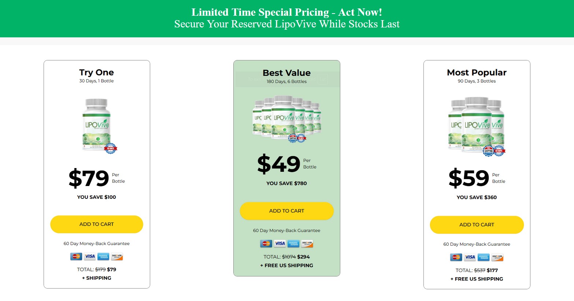Click the Mastercard icon in Try One card
This screenshot has width=574, height=301.
click(x=76, y=257)
